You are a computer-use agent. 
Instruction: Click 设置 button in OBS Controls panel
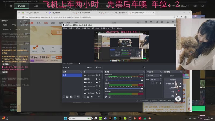[173, 92]
